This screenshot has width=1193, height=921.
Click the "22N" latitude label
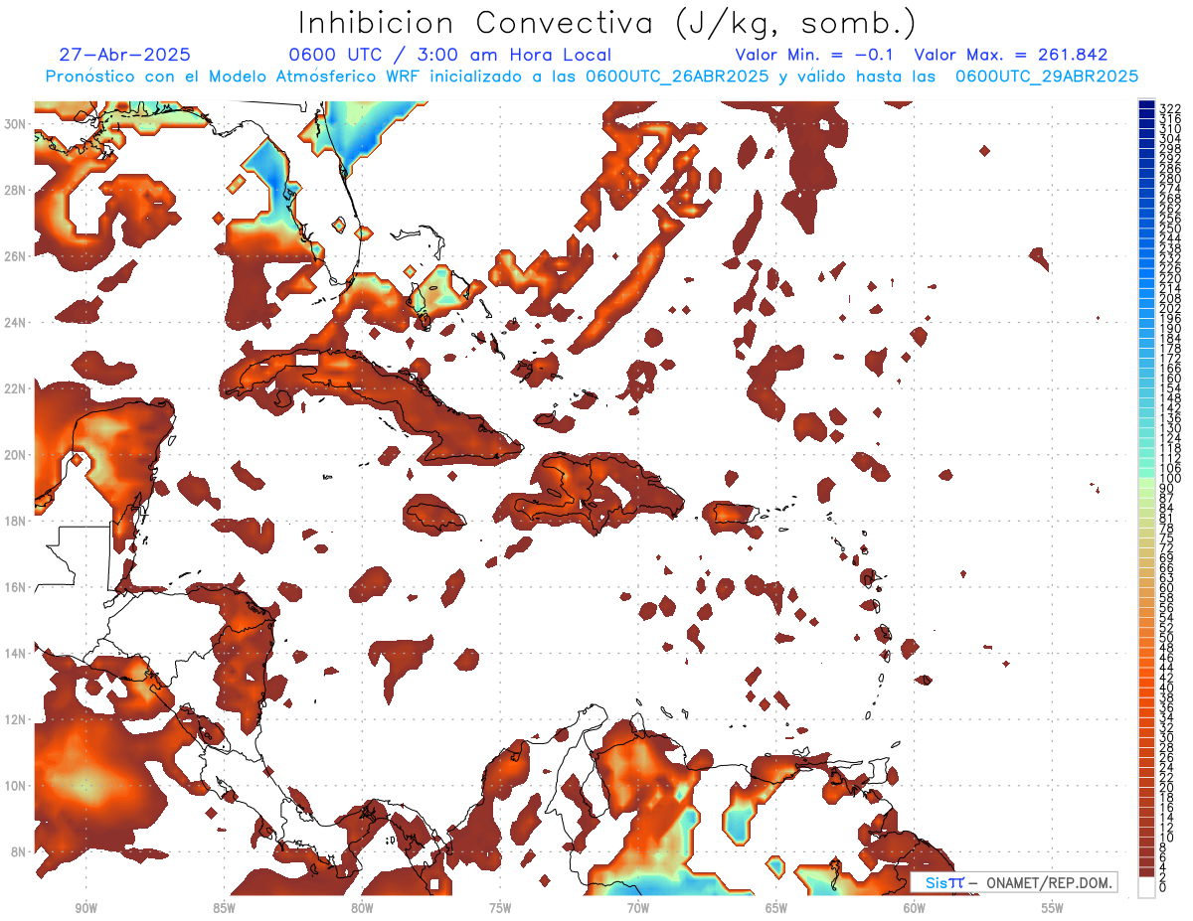pyautogui.click(x=15, y=388)
